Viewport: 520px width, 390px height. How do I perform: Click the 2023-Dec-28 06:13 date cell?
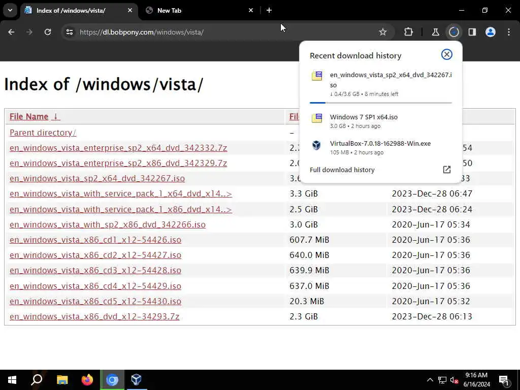click(x=432, y=316)
